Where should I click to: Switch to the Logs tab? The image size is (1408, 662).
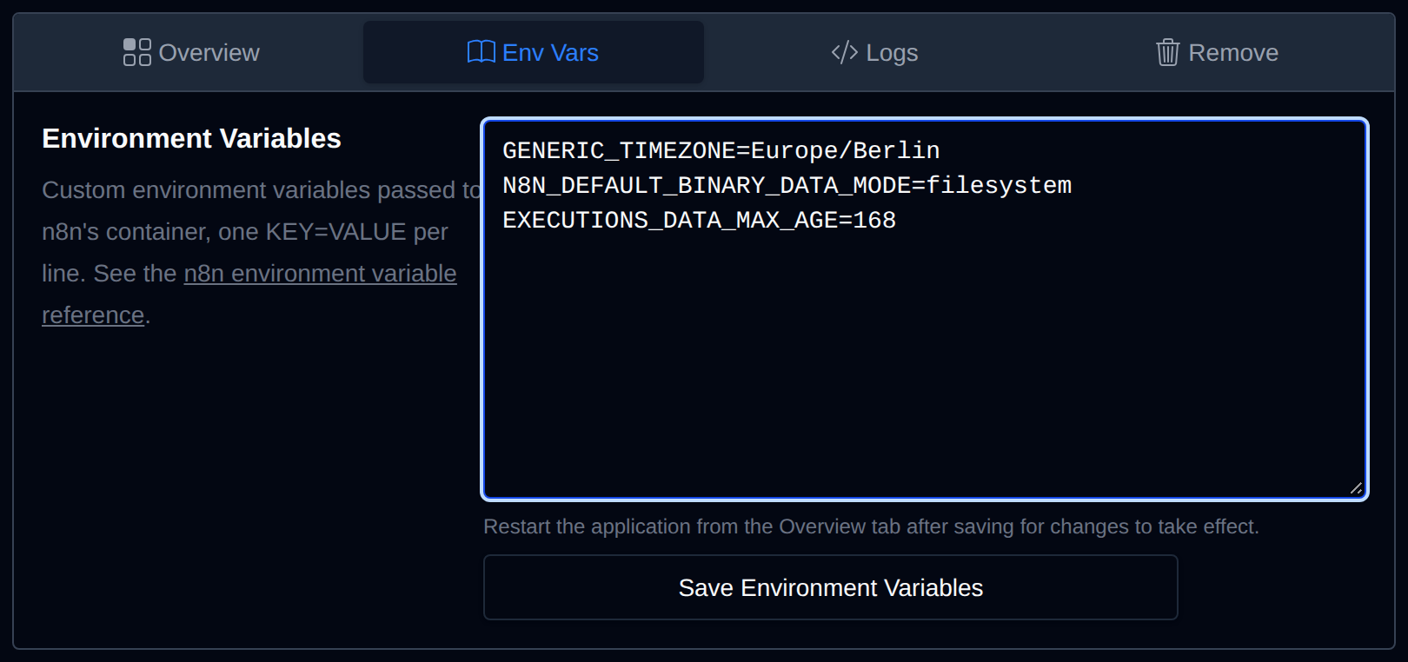874,52
